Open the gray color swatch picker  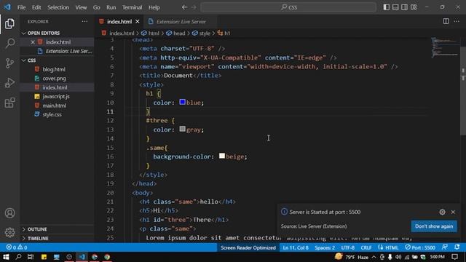tap(183, 129)
